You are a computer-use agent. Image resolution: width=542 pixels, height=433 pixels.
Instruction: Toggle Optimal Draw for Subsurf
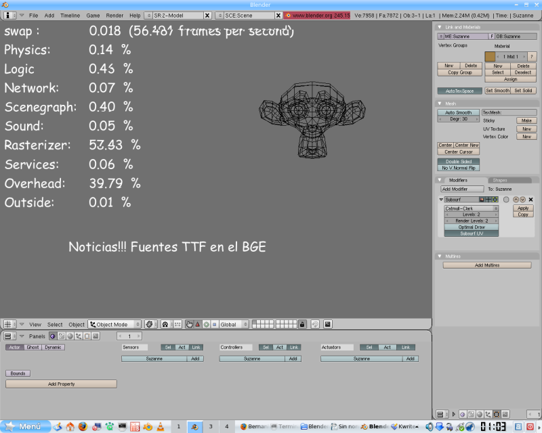point(472,227)
